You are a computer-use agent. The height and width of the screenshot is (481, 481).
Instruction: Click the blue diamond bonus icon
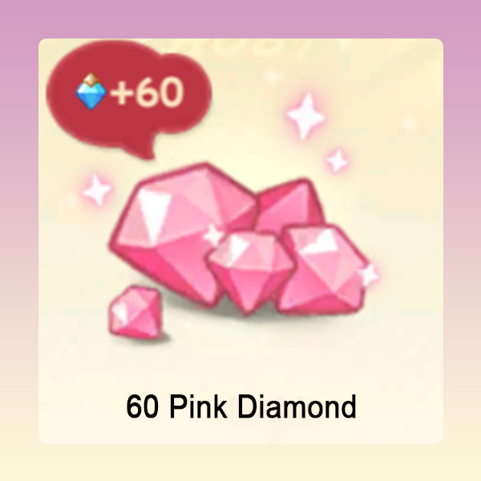91,91
